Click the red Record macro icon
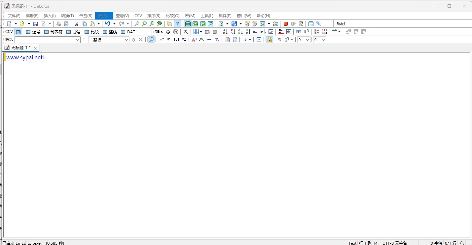Image resolution: width=472 pixels, height=245 pixels. (x=286, y=24)
